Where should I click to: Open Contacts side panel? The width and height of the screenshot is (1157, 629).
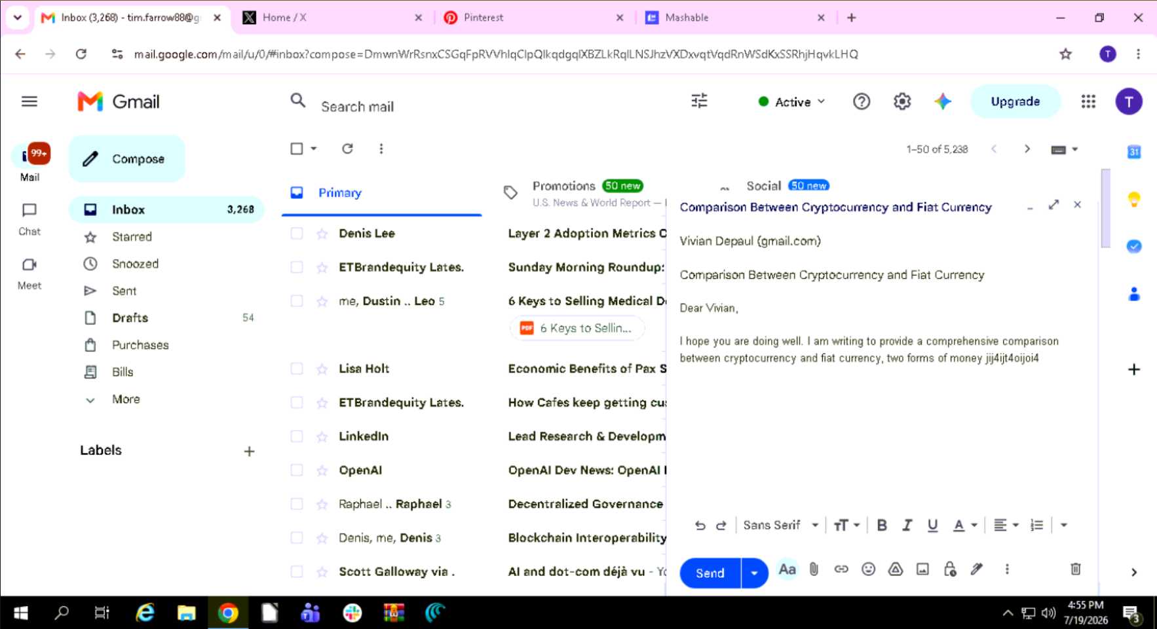click(1134, 294)
